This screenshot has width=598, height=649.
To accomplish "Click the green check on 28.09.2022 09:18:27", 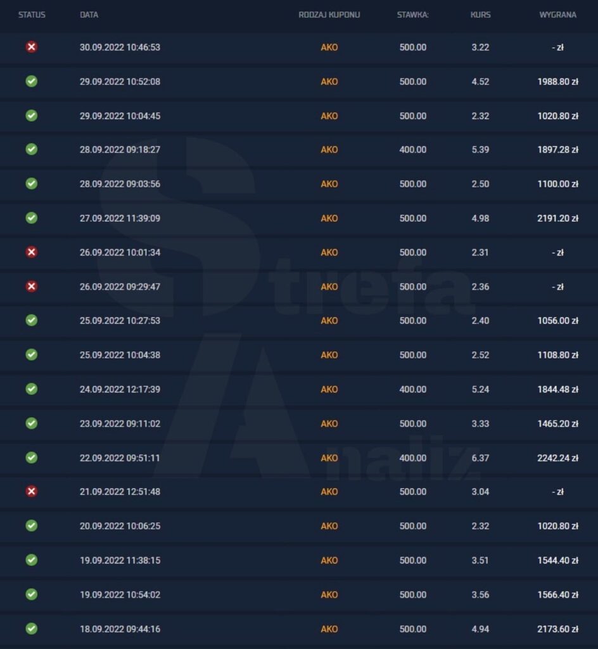I will click(32, 149).
